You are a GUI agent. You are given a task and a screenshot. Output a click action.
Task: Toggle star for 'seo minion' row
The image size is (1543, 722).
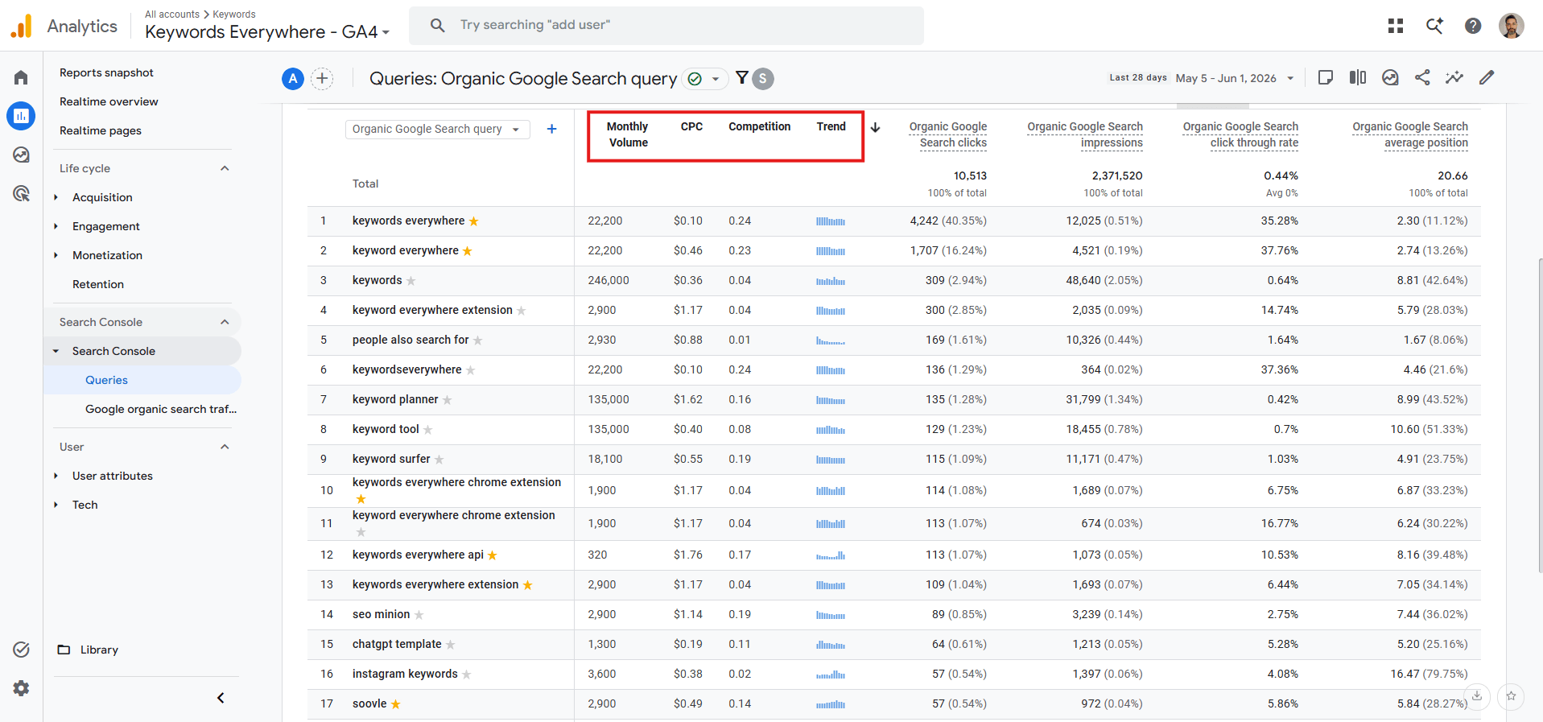(x=419, y=615)
